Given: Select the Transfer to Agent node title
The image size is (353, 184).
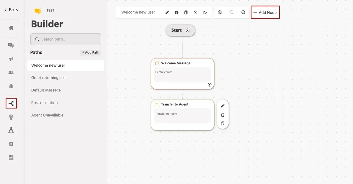Looking at the screenshot, I should (175, 104).
